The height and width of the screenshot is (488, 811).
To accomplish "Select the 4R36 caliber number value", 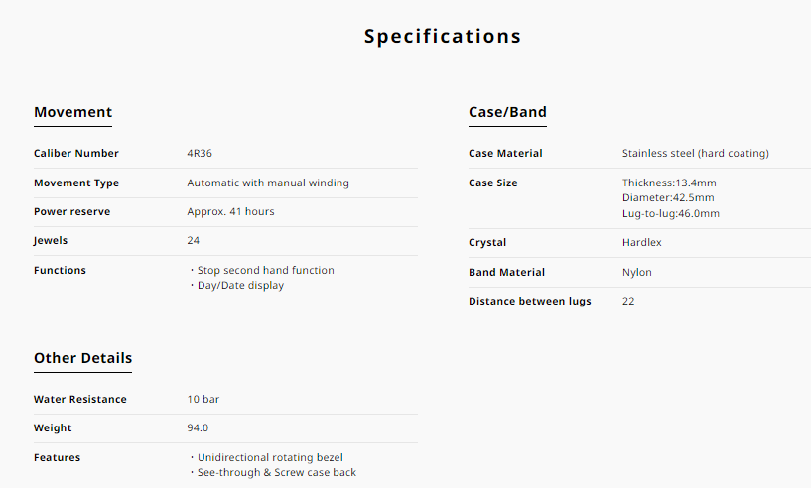I will click(x=200, y=154).
